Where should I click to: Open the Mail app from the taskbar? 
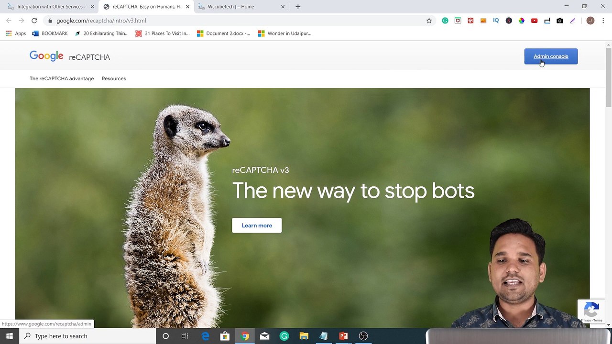pyautogui.click(x=264, y=336)
